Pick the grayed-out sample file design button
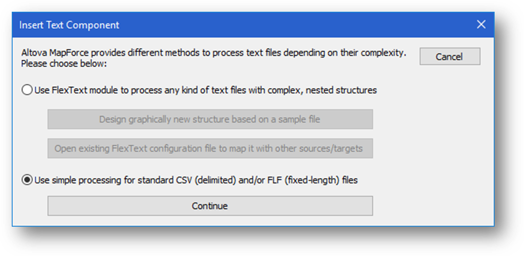Screen dimensions: 524x256 pos(210,119)
